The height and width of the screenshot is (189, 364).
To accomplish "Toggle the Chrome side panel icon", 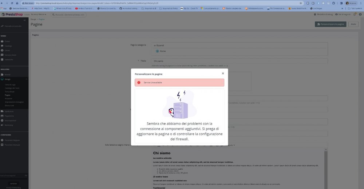I will tap(341, 3).
